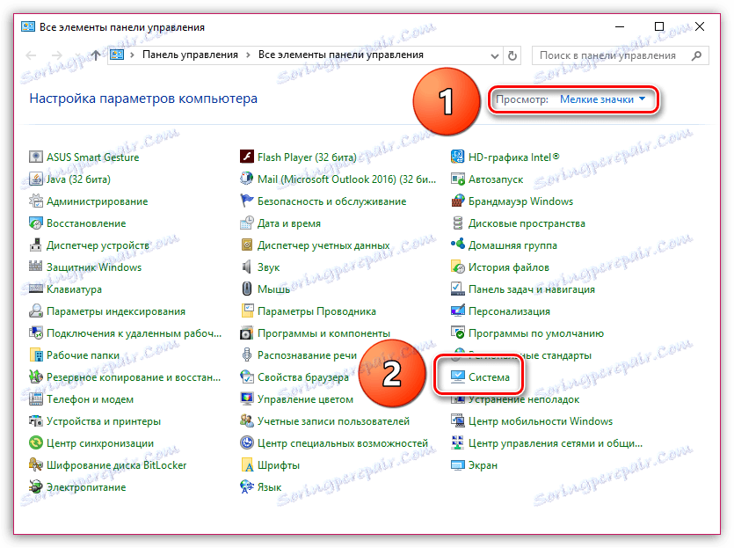
Task: Go up one level in navigation
Action: (95, 55)
